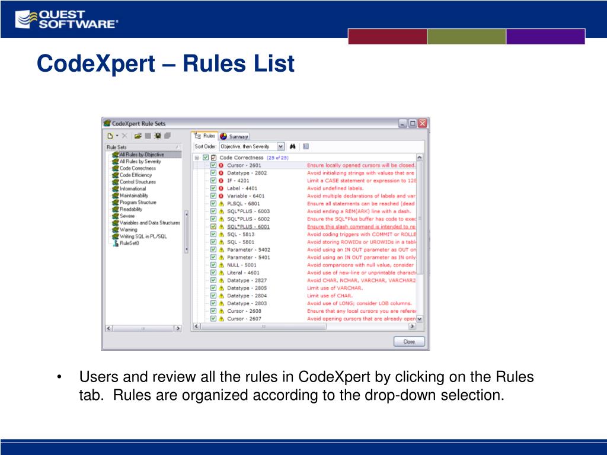Click the rules list scroll-down arrow

pyautogui.click(x=419, y=319)
